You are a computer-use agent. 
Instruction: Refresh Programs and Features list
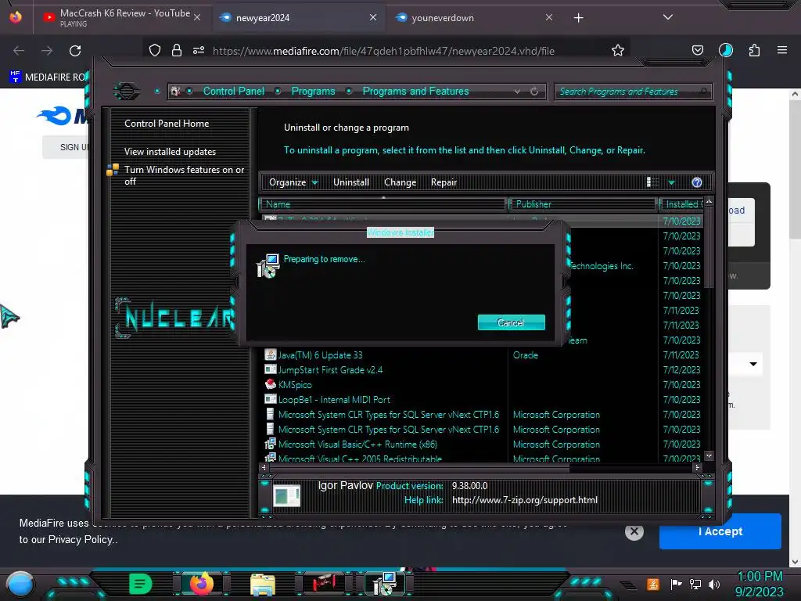click(534, 92)
